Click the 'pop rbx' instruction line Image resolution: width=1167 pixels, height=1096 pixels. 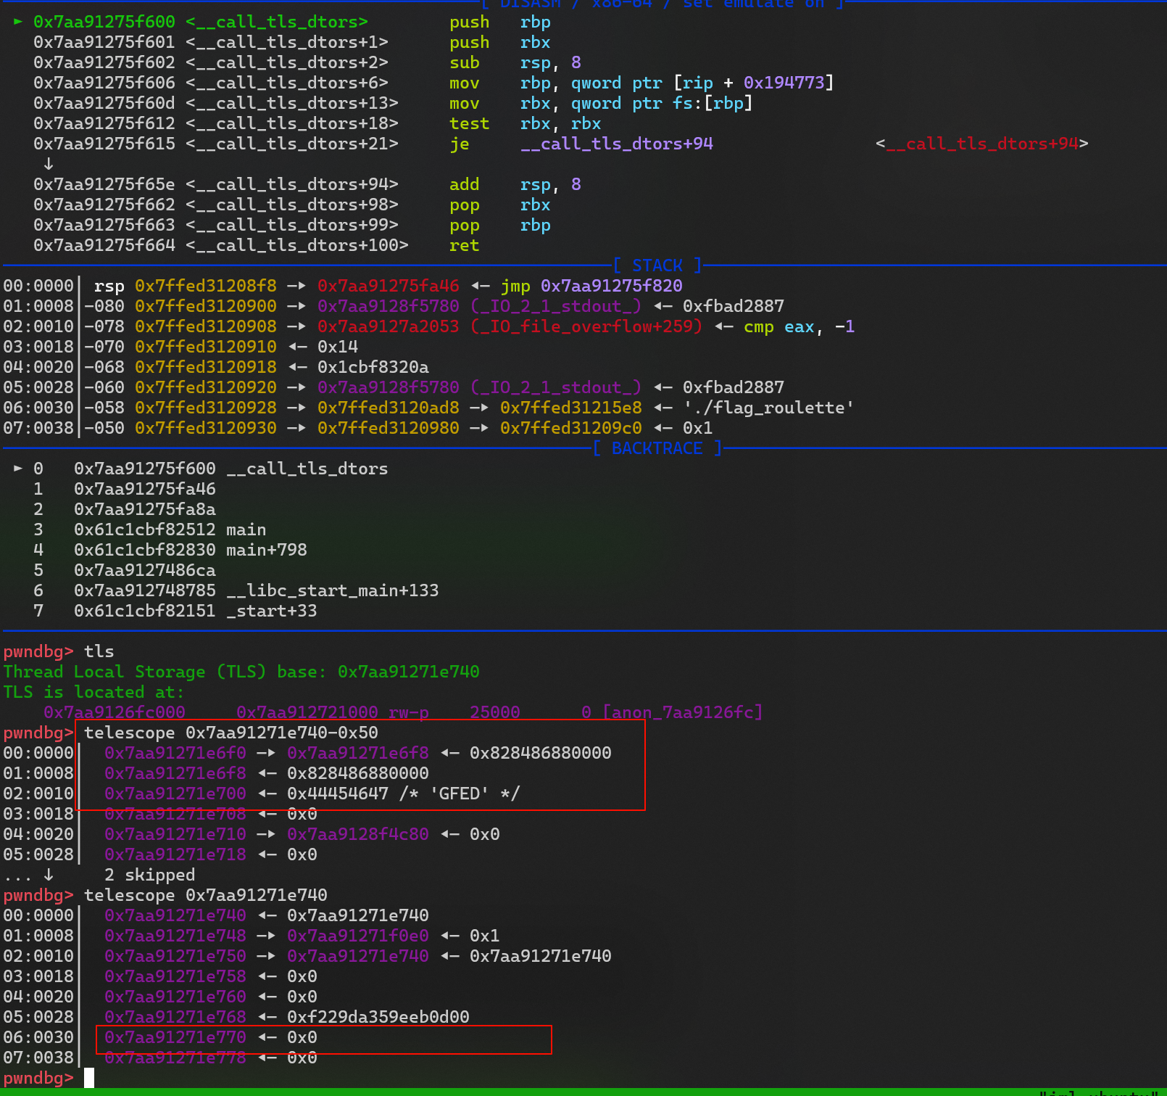[x=291, y=205]
